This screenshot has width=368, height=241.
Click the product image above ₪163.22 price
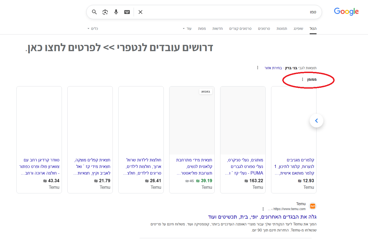coord(243,121)
